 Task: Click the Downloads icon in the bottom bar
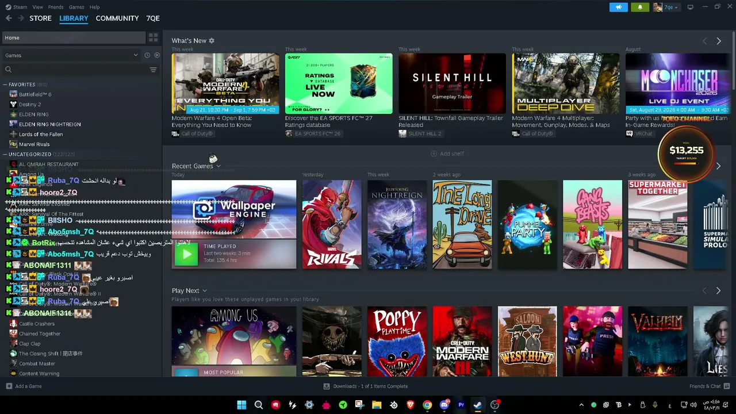(x=327, y=386)
